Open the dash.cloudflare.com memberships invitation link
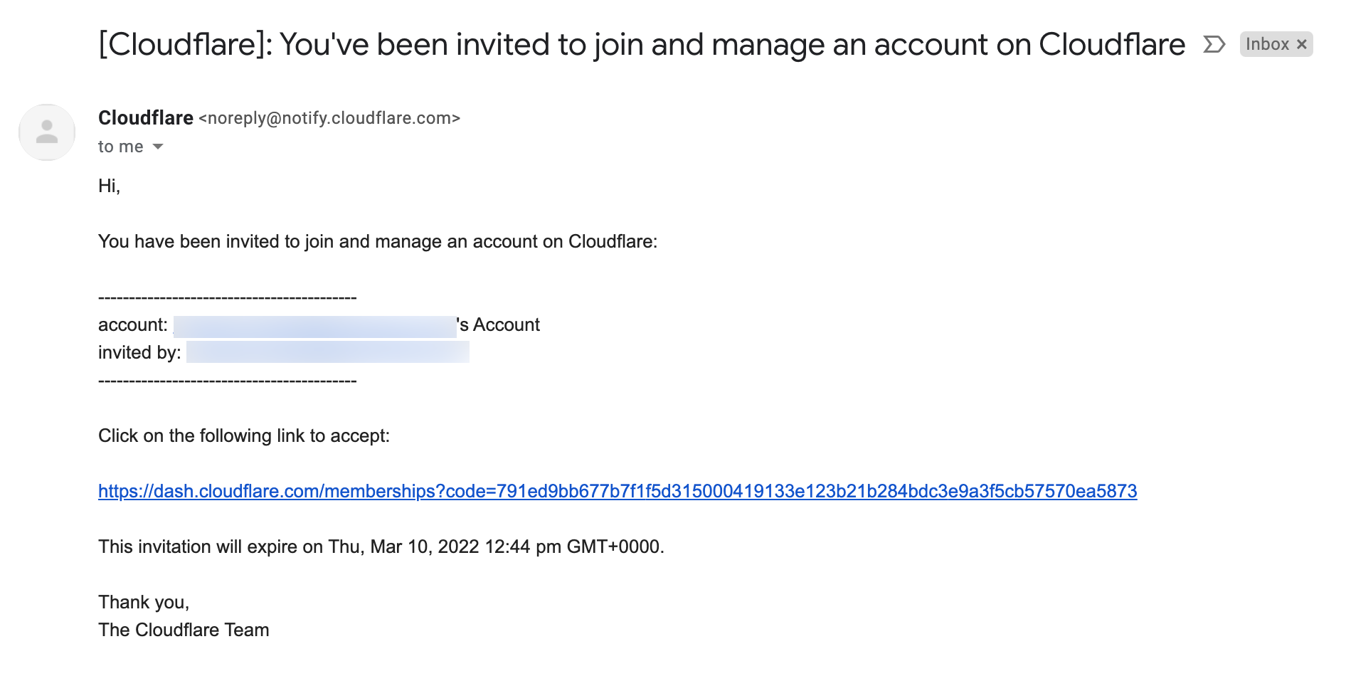The image size is (1346, 676). tap(618, 492)
